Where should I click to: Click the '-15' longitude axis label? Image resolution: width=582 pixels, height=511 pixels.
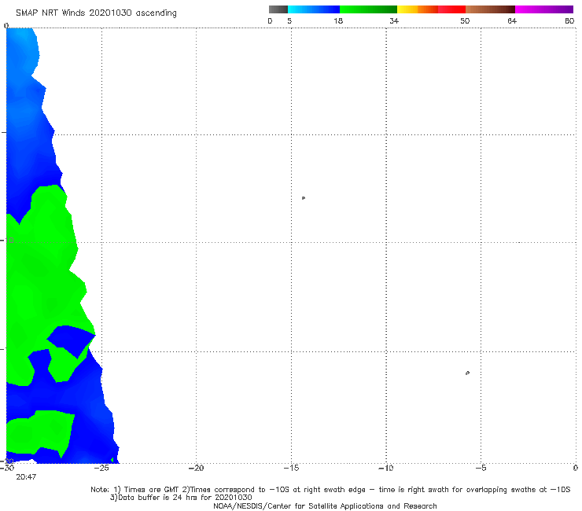[x=291, y=468]
